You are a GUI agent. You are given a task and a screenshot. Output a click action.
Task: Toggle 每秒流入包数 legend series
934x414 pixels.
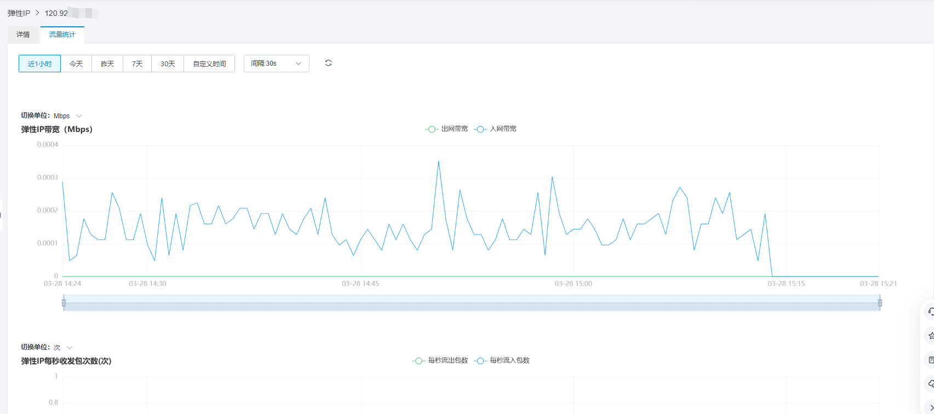pos(502,361)
